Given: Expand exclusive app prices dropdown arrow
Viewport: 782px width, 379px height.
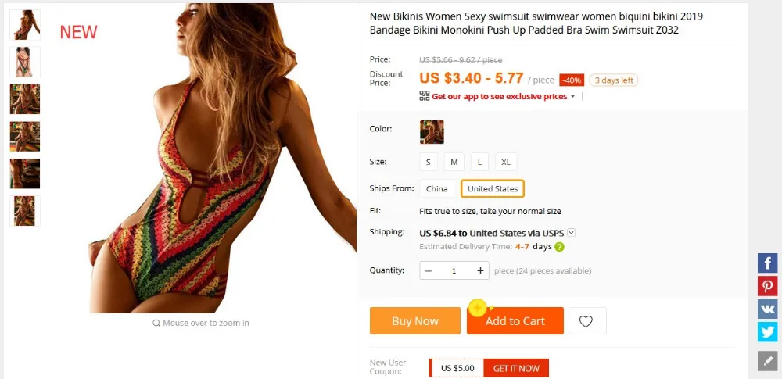Looking at the screenshot, I should pos(572,96).
